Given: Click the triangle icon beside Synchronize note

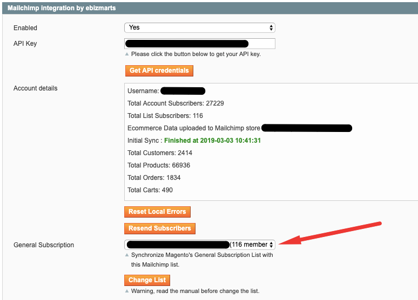Looking at the screenshot, I should (x=127, y=255).
